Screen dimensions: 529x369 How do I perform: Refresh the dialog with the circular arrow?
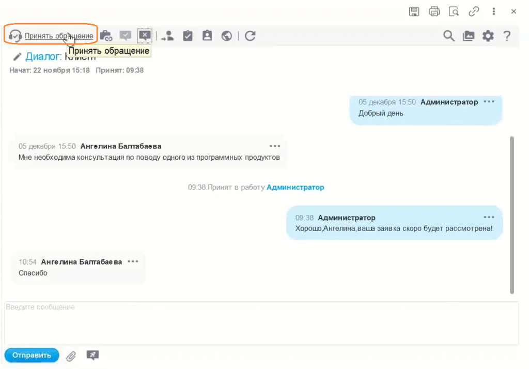pos(250,36)
